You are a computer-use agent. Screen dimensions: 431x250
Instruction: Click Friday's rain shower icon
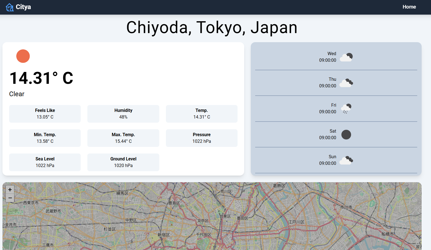click(x=346, y=108)
